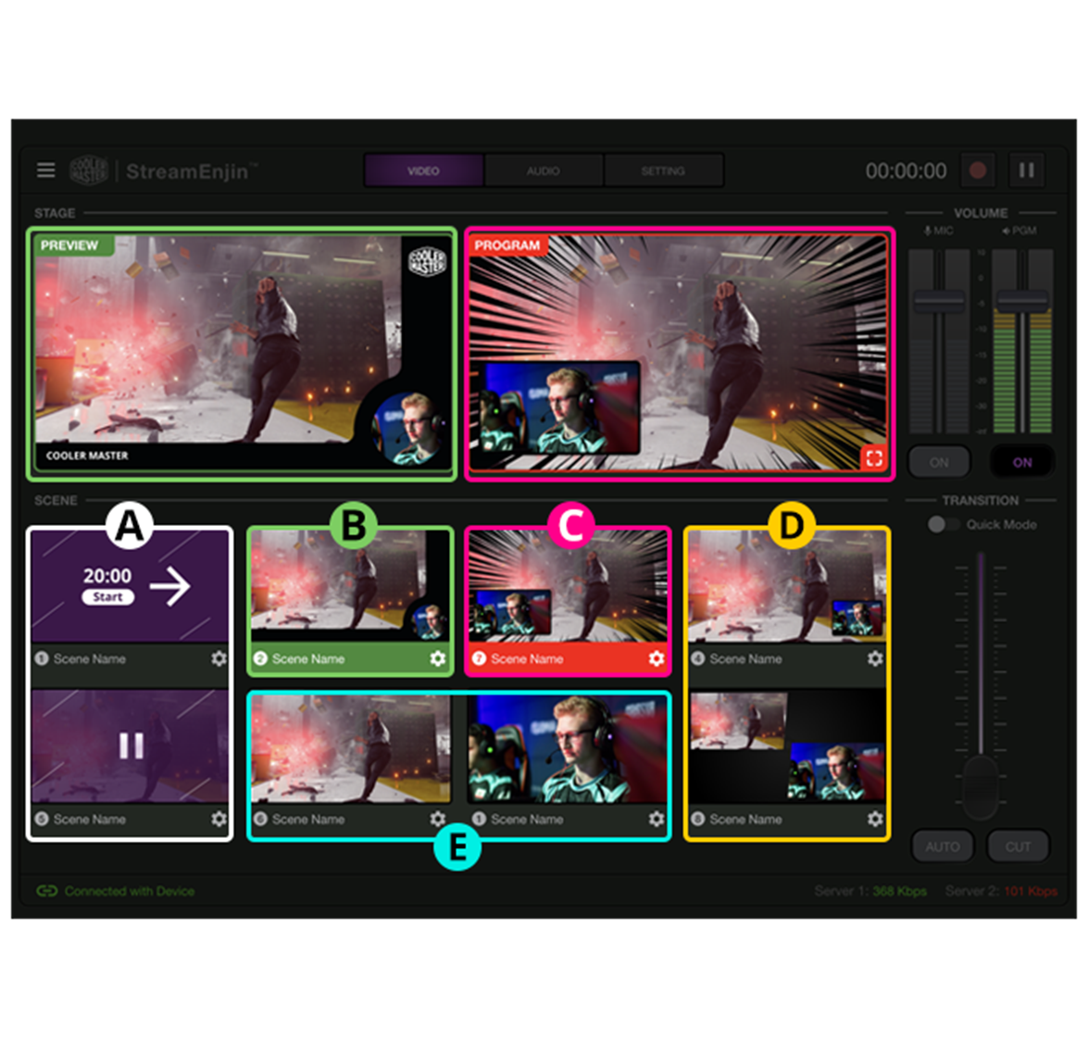
Task: Switch to the VIDEO tab
Action: click(x=423, y=170)
